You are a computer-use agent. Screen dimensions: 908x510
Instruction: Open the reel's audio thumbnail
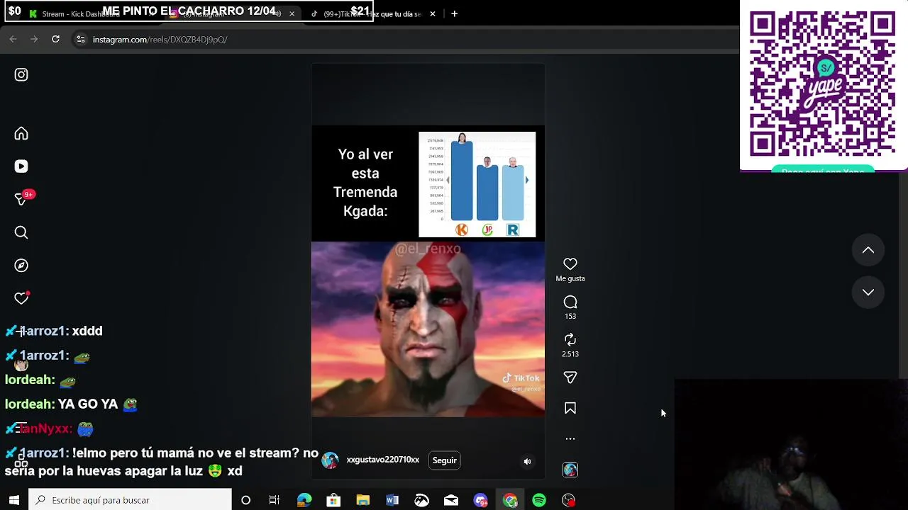click(x=570, y=470)
